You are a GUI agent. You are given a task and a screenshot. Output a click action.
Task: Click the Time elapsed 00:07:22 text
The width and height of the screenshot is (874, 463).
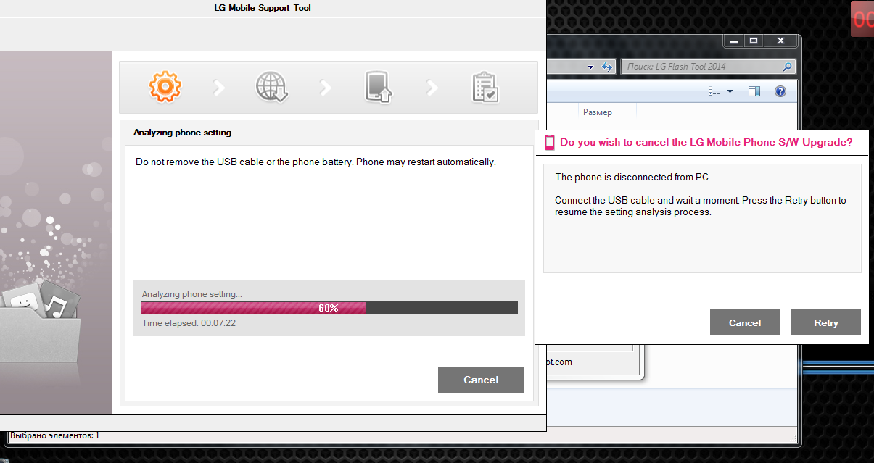point(189,323)
